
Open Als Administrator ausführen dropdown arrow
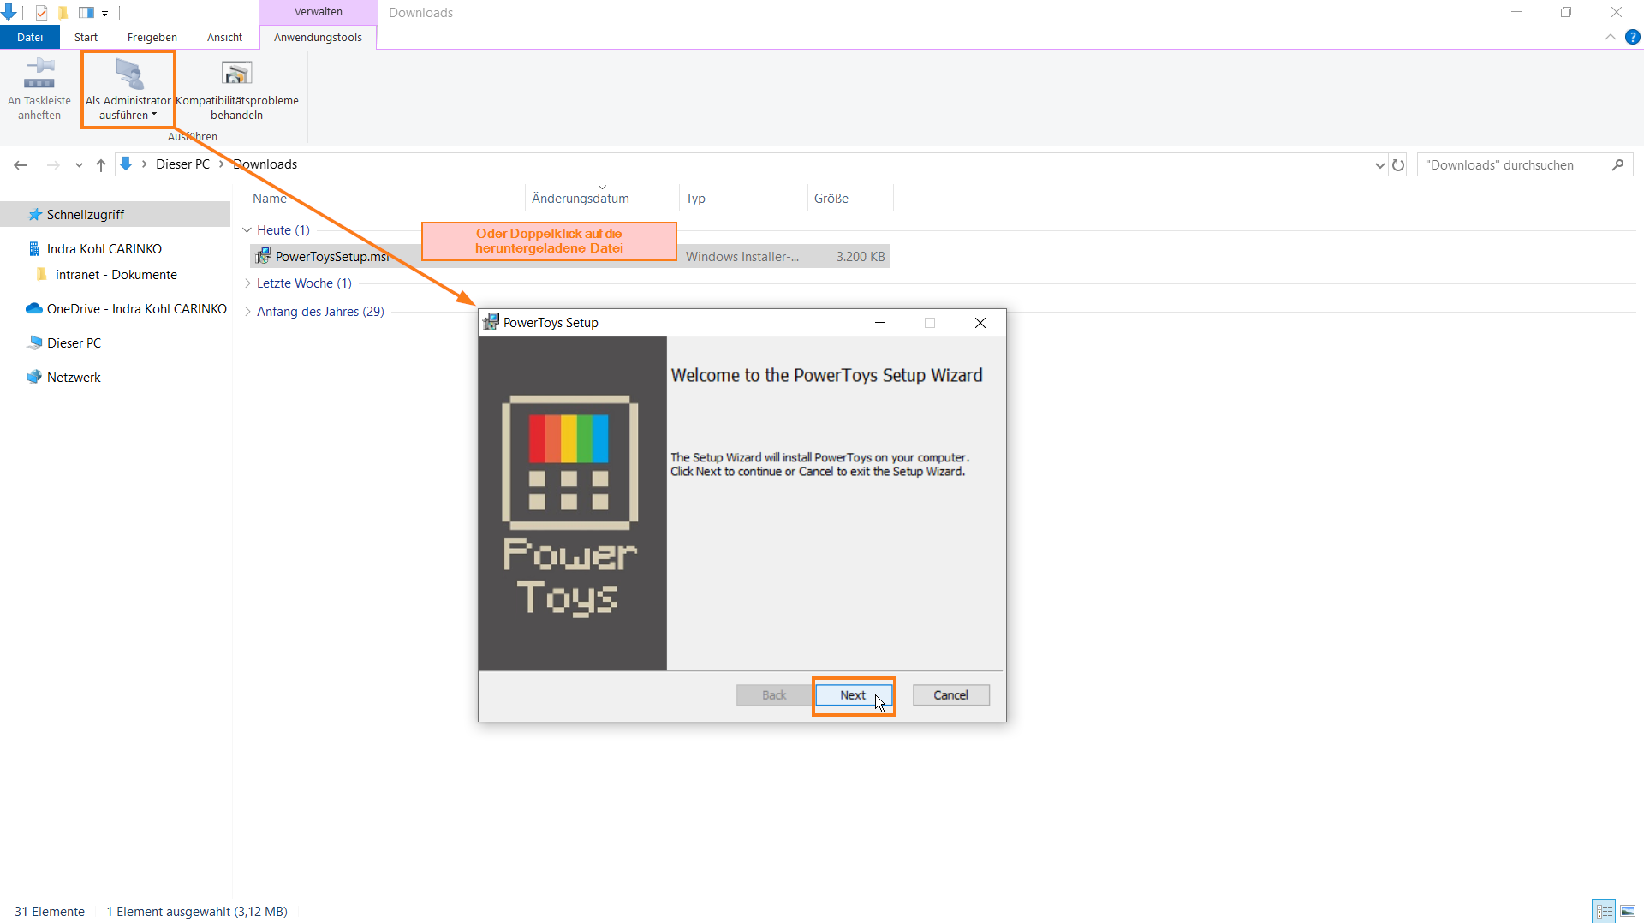click(x=154, y=115)
